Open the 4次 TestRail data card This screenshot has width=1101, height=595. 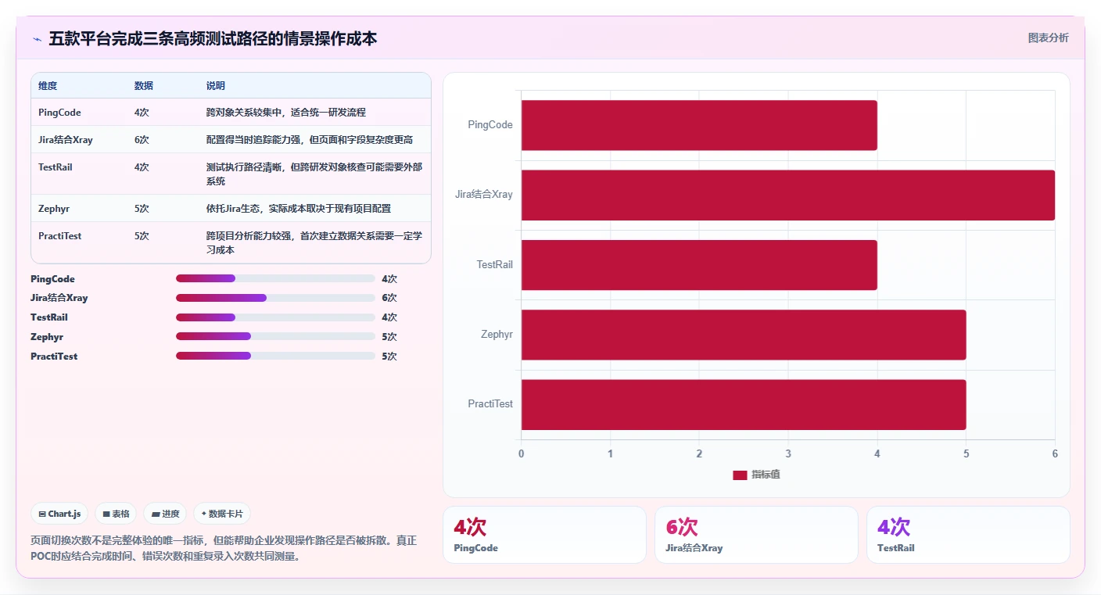tap(968, 535)
